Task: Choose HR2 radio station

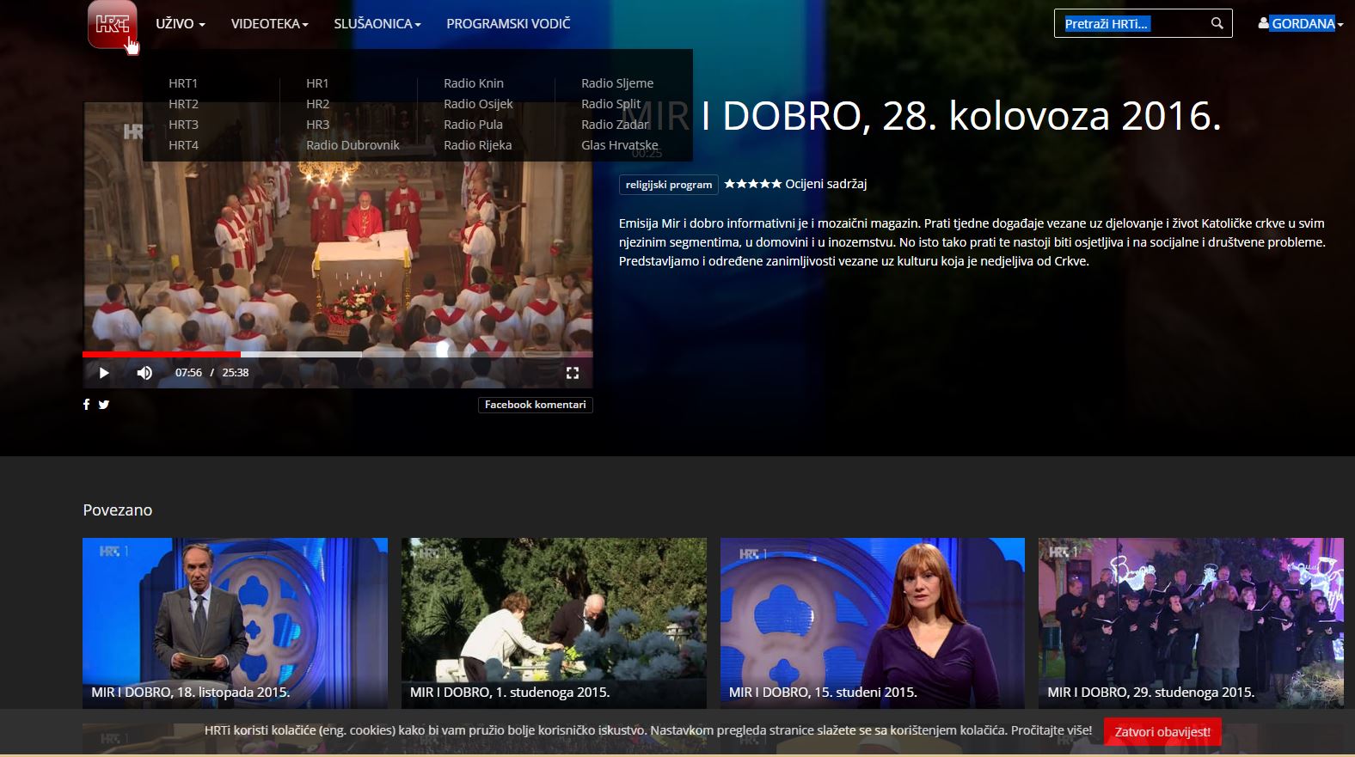Action: click(x=317, y=104)
